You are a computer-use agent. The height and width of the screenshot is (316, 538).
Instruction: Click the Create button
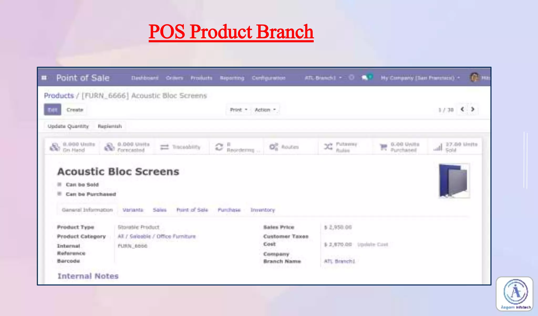[75, 110]
